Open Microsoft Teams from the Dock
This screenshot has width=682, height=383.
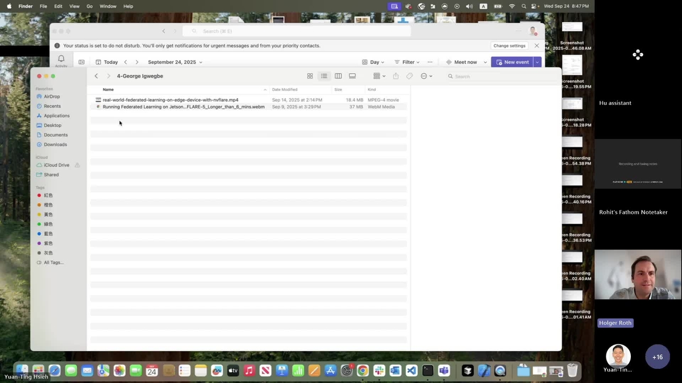[444, 371]
